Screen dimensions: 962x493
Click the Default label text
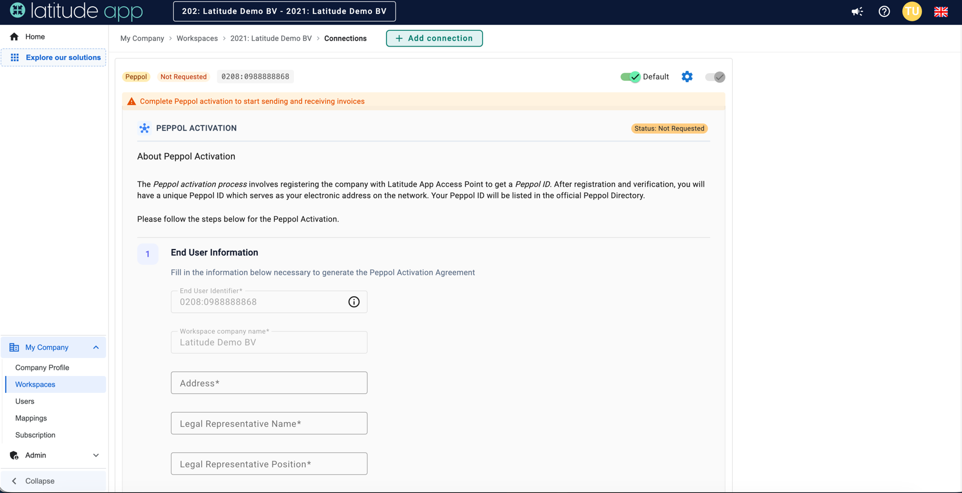[656, 77]
